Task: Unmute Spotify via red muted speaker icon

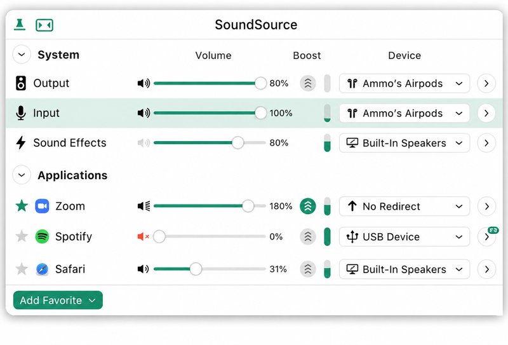Action: [144, 236]
